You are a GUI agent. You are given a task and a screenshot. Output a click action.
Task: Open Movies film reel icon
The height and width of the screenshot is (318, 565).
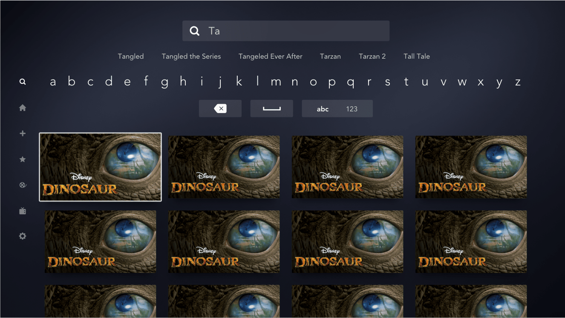point(23,185)
